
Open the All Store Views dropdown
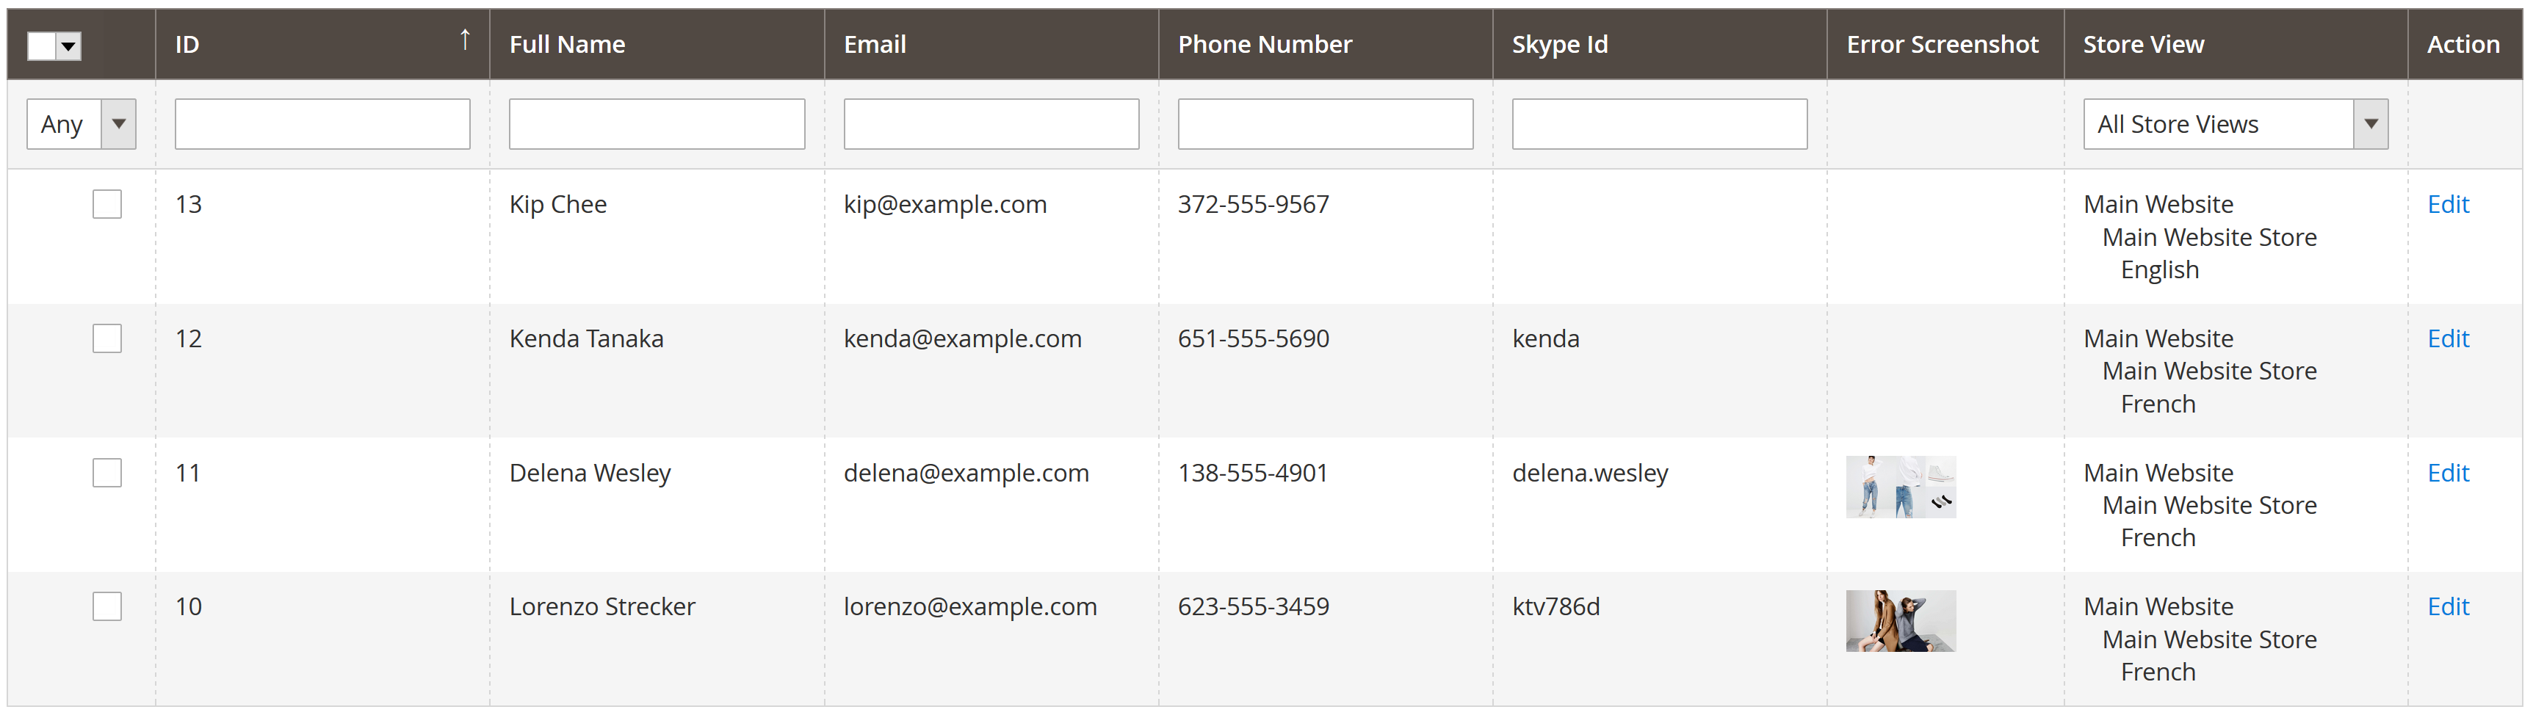coord(2234,124)
